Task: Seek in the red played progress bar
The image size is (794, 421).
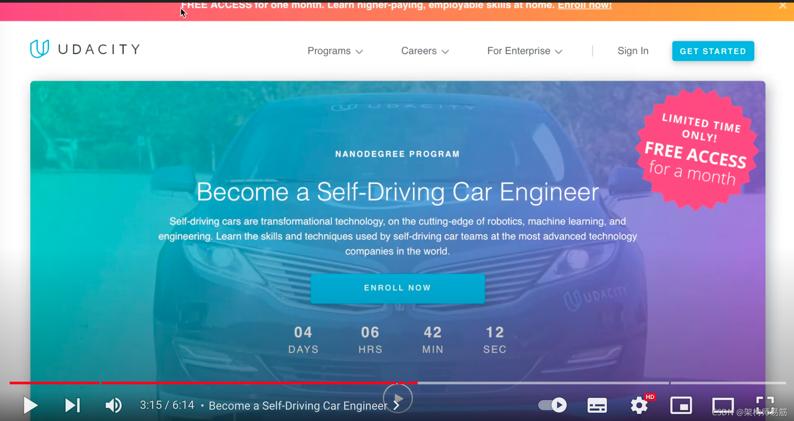Action: click(x=213, y=383)
